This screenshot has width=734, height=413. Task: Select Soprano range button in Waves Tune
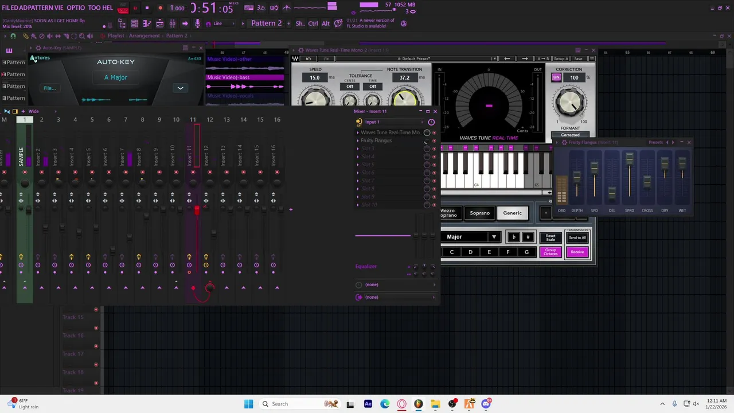[480, 213]
